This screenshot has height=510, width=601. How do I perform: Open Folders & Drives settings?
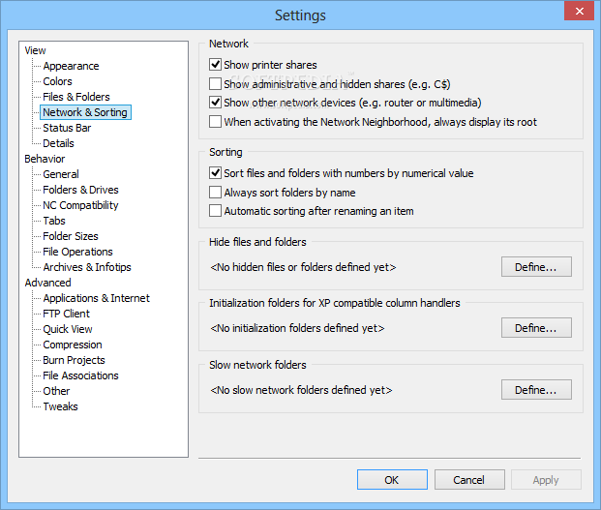coord(81,190)
